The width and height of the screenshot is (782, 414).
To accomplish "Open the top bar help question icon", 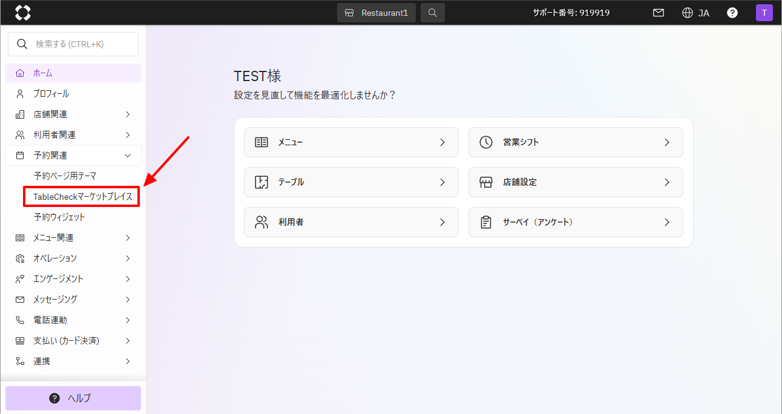I will 732,13.
